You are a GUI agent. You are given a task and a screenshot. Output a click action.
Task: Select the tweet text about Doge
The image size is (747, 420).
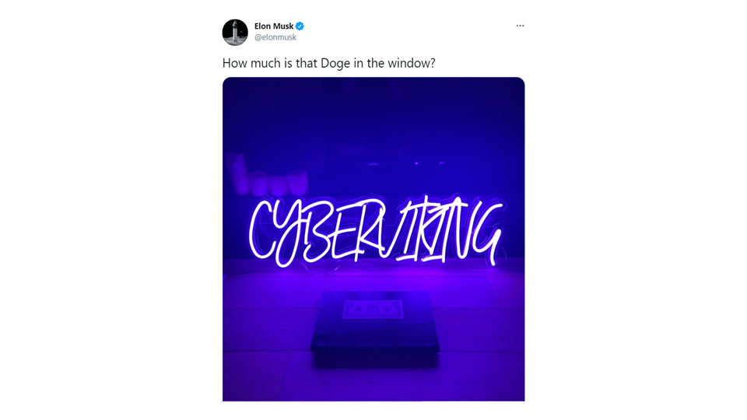point(328,63)
